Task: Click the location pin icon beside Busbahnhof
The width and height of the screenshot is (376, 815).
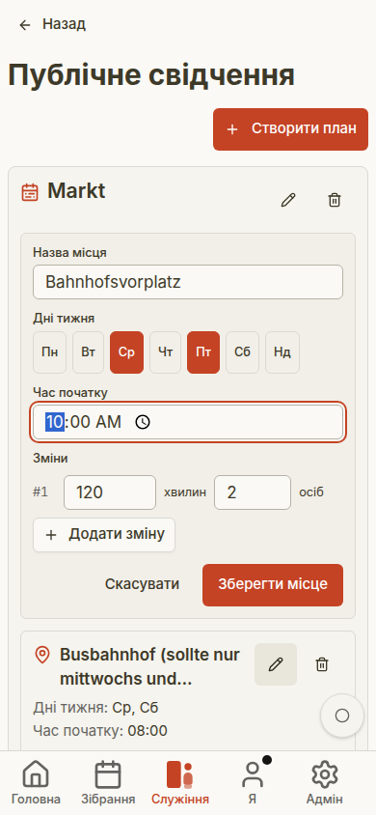Action: click(41, 655)
